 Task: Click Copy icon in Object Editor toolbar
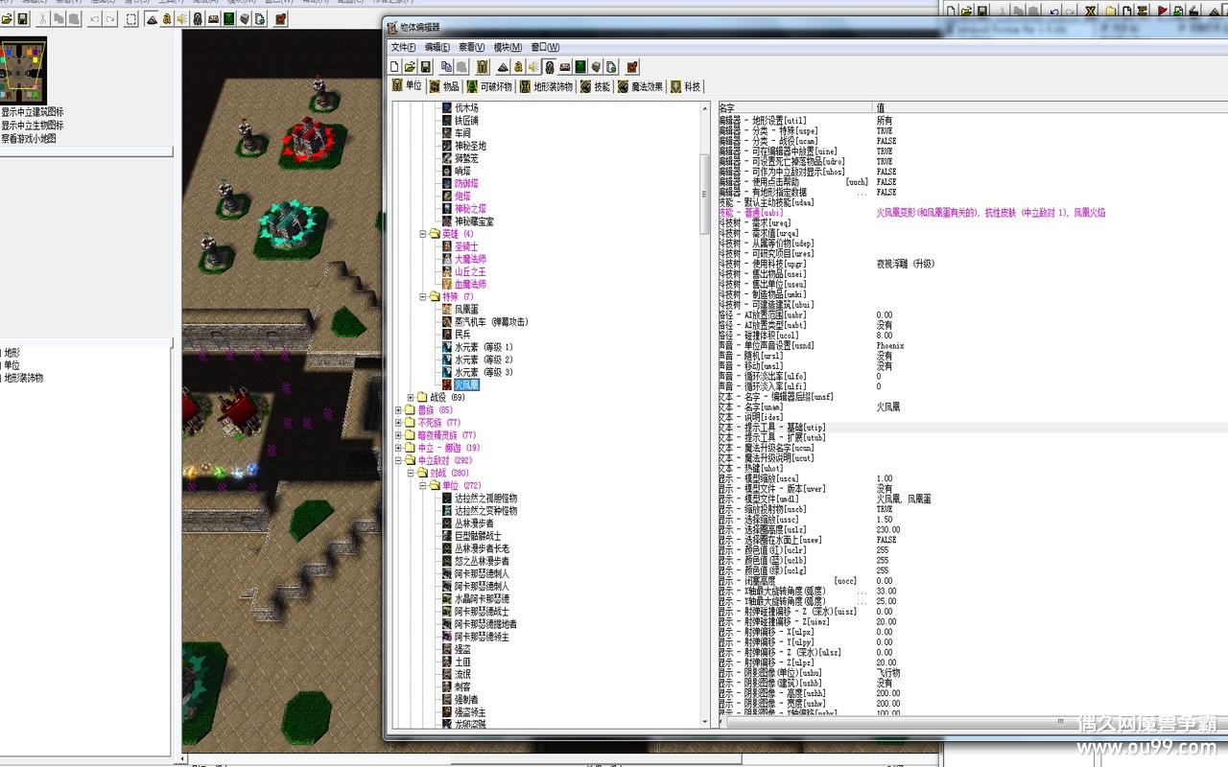tap(446, 67)
